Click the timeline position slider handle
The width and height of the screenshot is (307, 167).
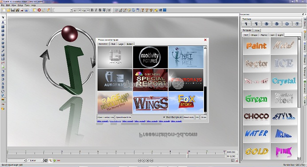coord(187,156)
